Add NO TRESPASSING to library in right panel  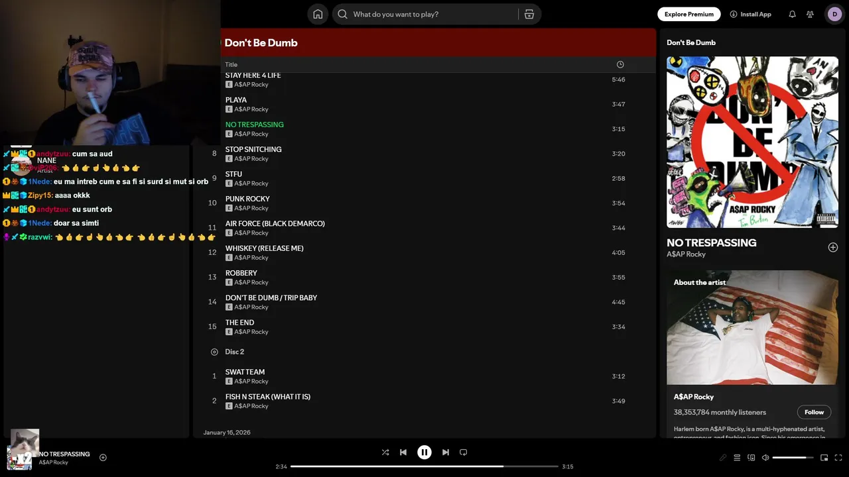point(833,247)
